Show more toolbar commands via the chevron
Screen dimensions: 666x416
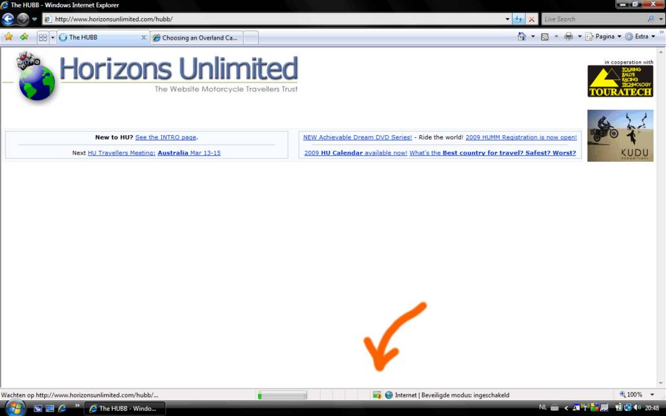pyautogui.click(x=661, y=32)
